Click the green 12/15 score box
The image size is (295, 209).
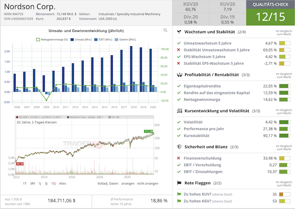(271, 17)
